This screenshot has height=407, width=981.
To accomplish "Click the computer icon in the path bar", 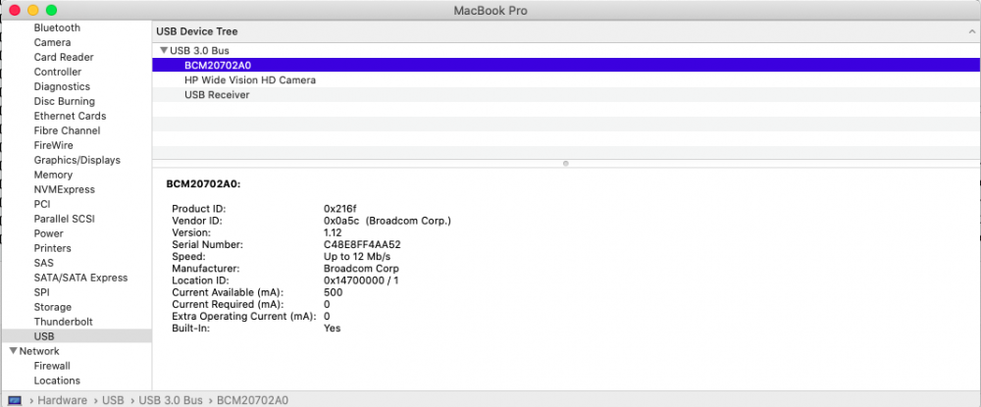I will [x=15, y=400].
